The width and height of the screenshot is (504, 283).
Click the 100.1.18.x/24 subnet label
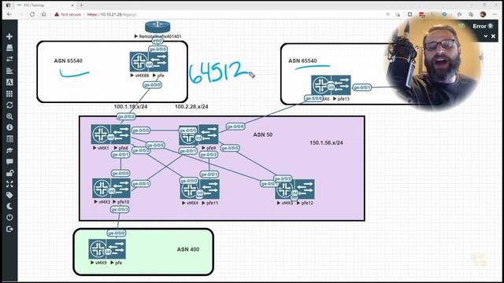[x=131, y=107]
